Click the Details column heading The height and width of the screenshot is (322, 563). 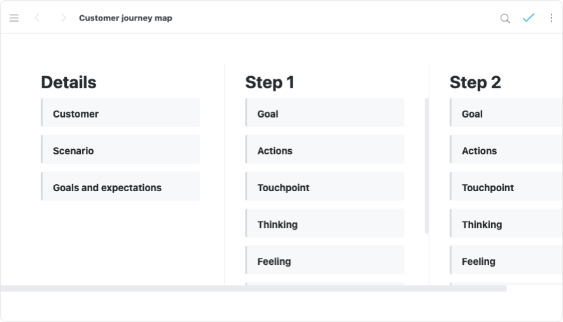click(69, 83)
